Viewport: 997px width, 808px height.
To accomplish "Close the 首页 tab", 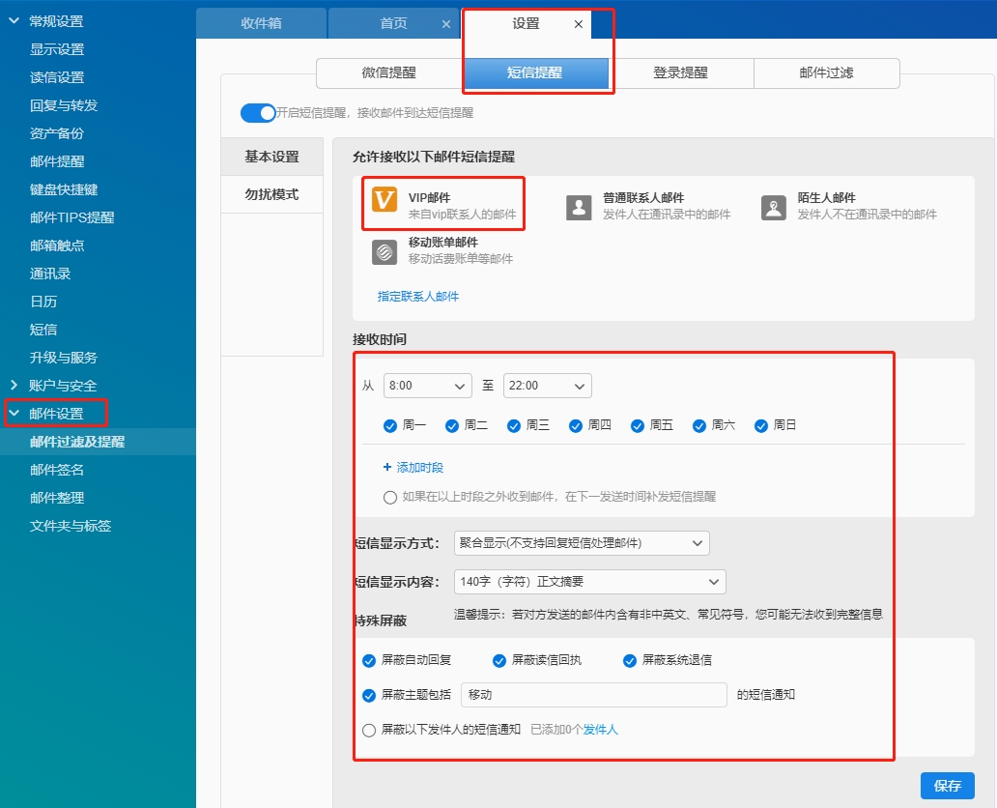I will coord(445,24).
